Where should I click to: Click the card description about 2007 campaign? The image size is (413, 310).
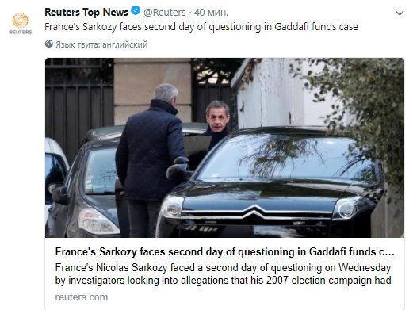tap(223, 274)
